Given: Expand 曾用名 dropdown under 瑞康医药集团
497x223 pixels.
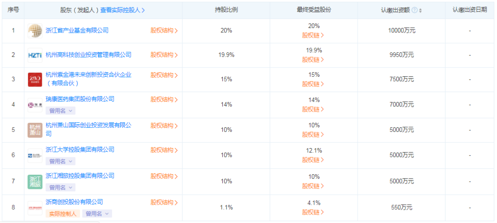Looking at the screenshot, I should (x=61, y=110).
